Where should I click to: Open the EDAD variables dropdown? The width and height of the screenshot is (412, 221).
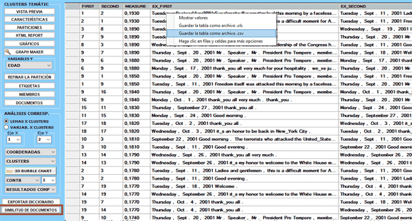tap(29, 66)
